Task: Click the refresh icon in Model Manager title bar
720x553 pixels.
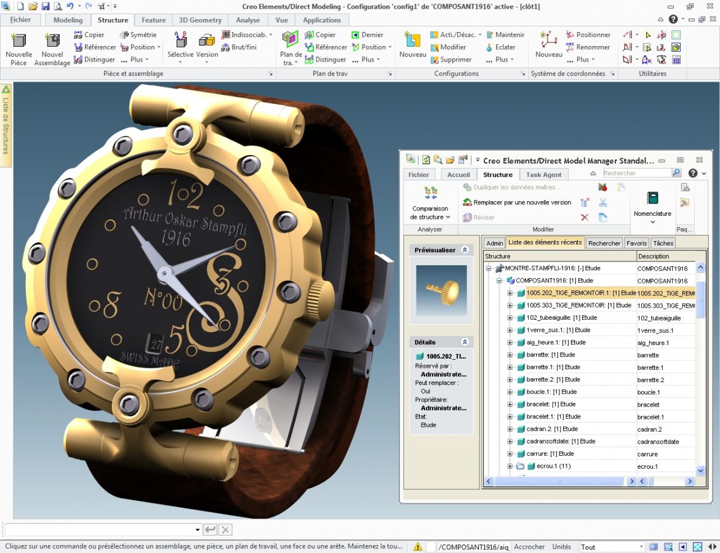Action: 426,160
